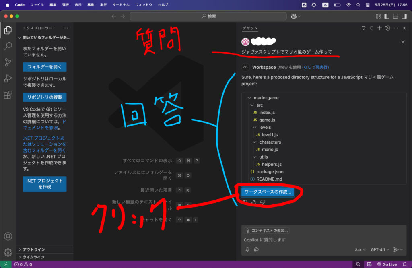Open the Ask chat mode dropdown
This screenshot has height=268, width=412.
[x=360, y=249]
